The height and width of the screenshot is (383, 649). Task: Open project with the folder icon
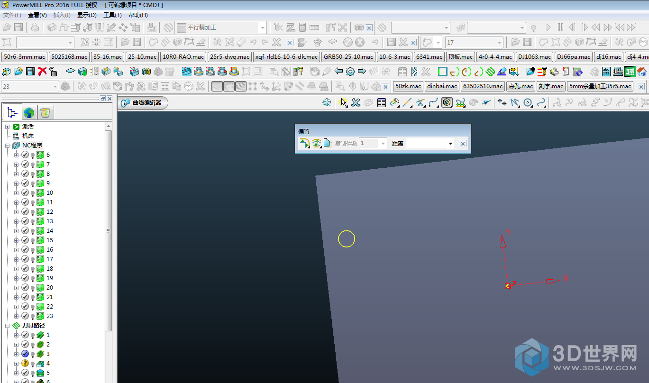pyautogui.click(x=18, y=72)
